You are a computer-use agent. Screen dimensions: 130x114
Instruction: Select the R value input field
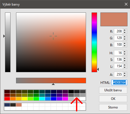pos(118,31)
